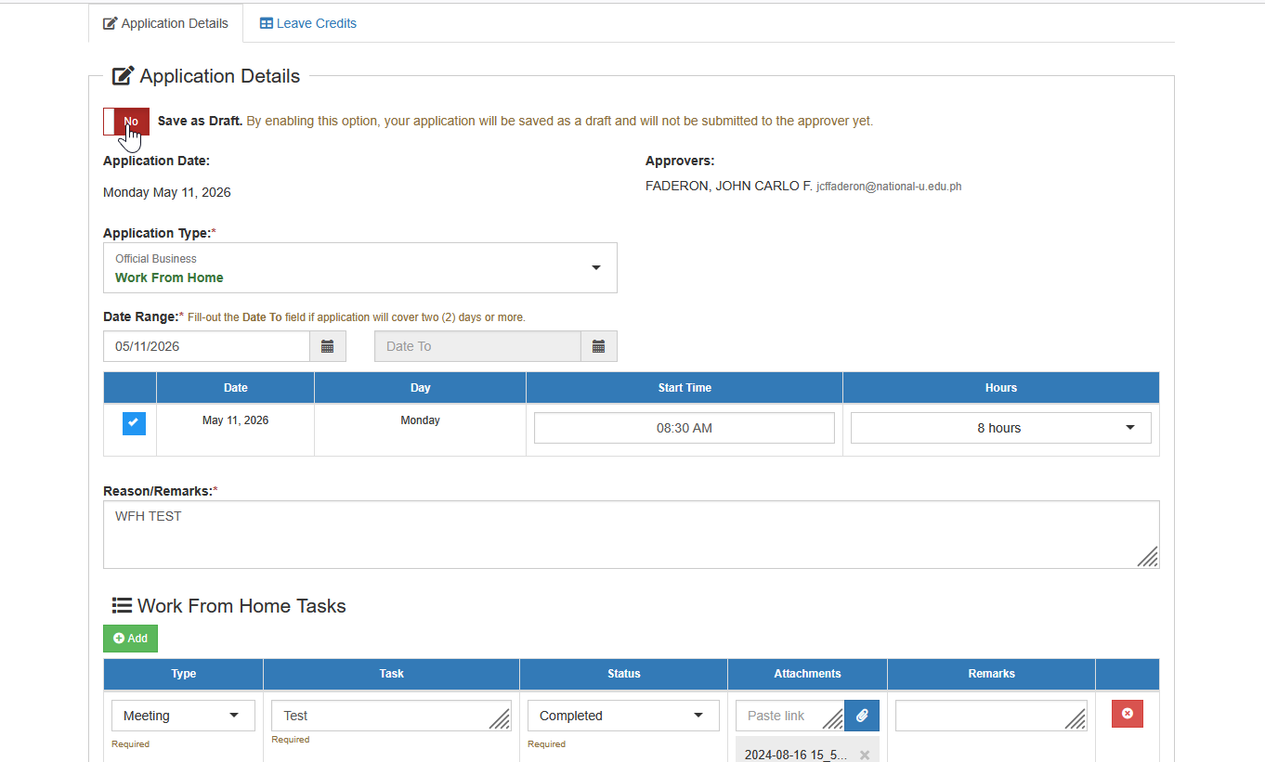The height and width of the screenshot is (762, 1265).
Task: Open the Application Type dropdown
Action: (x=360, y=268)
